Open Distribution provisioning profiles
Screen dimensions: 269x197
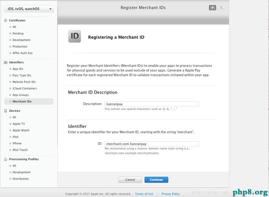point(20,179)
